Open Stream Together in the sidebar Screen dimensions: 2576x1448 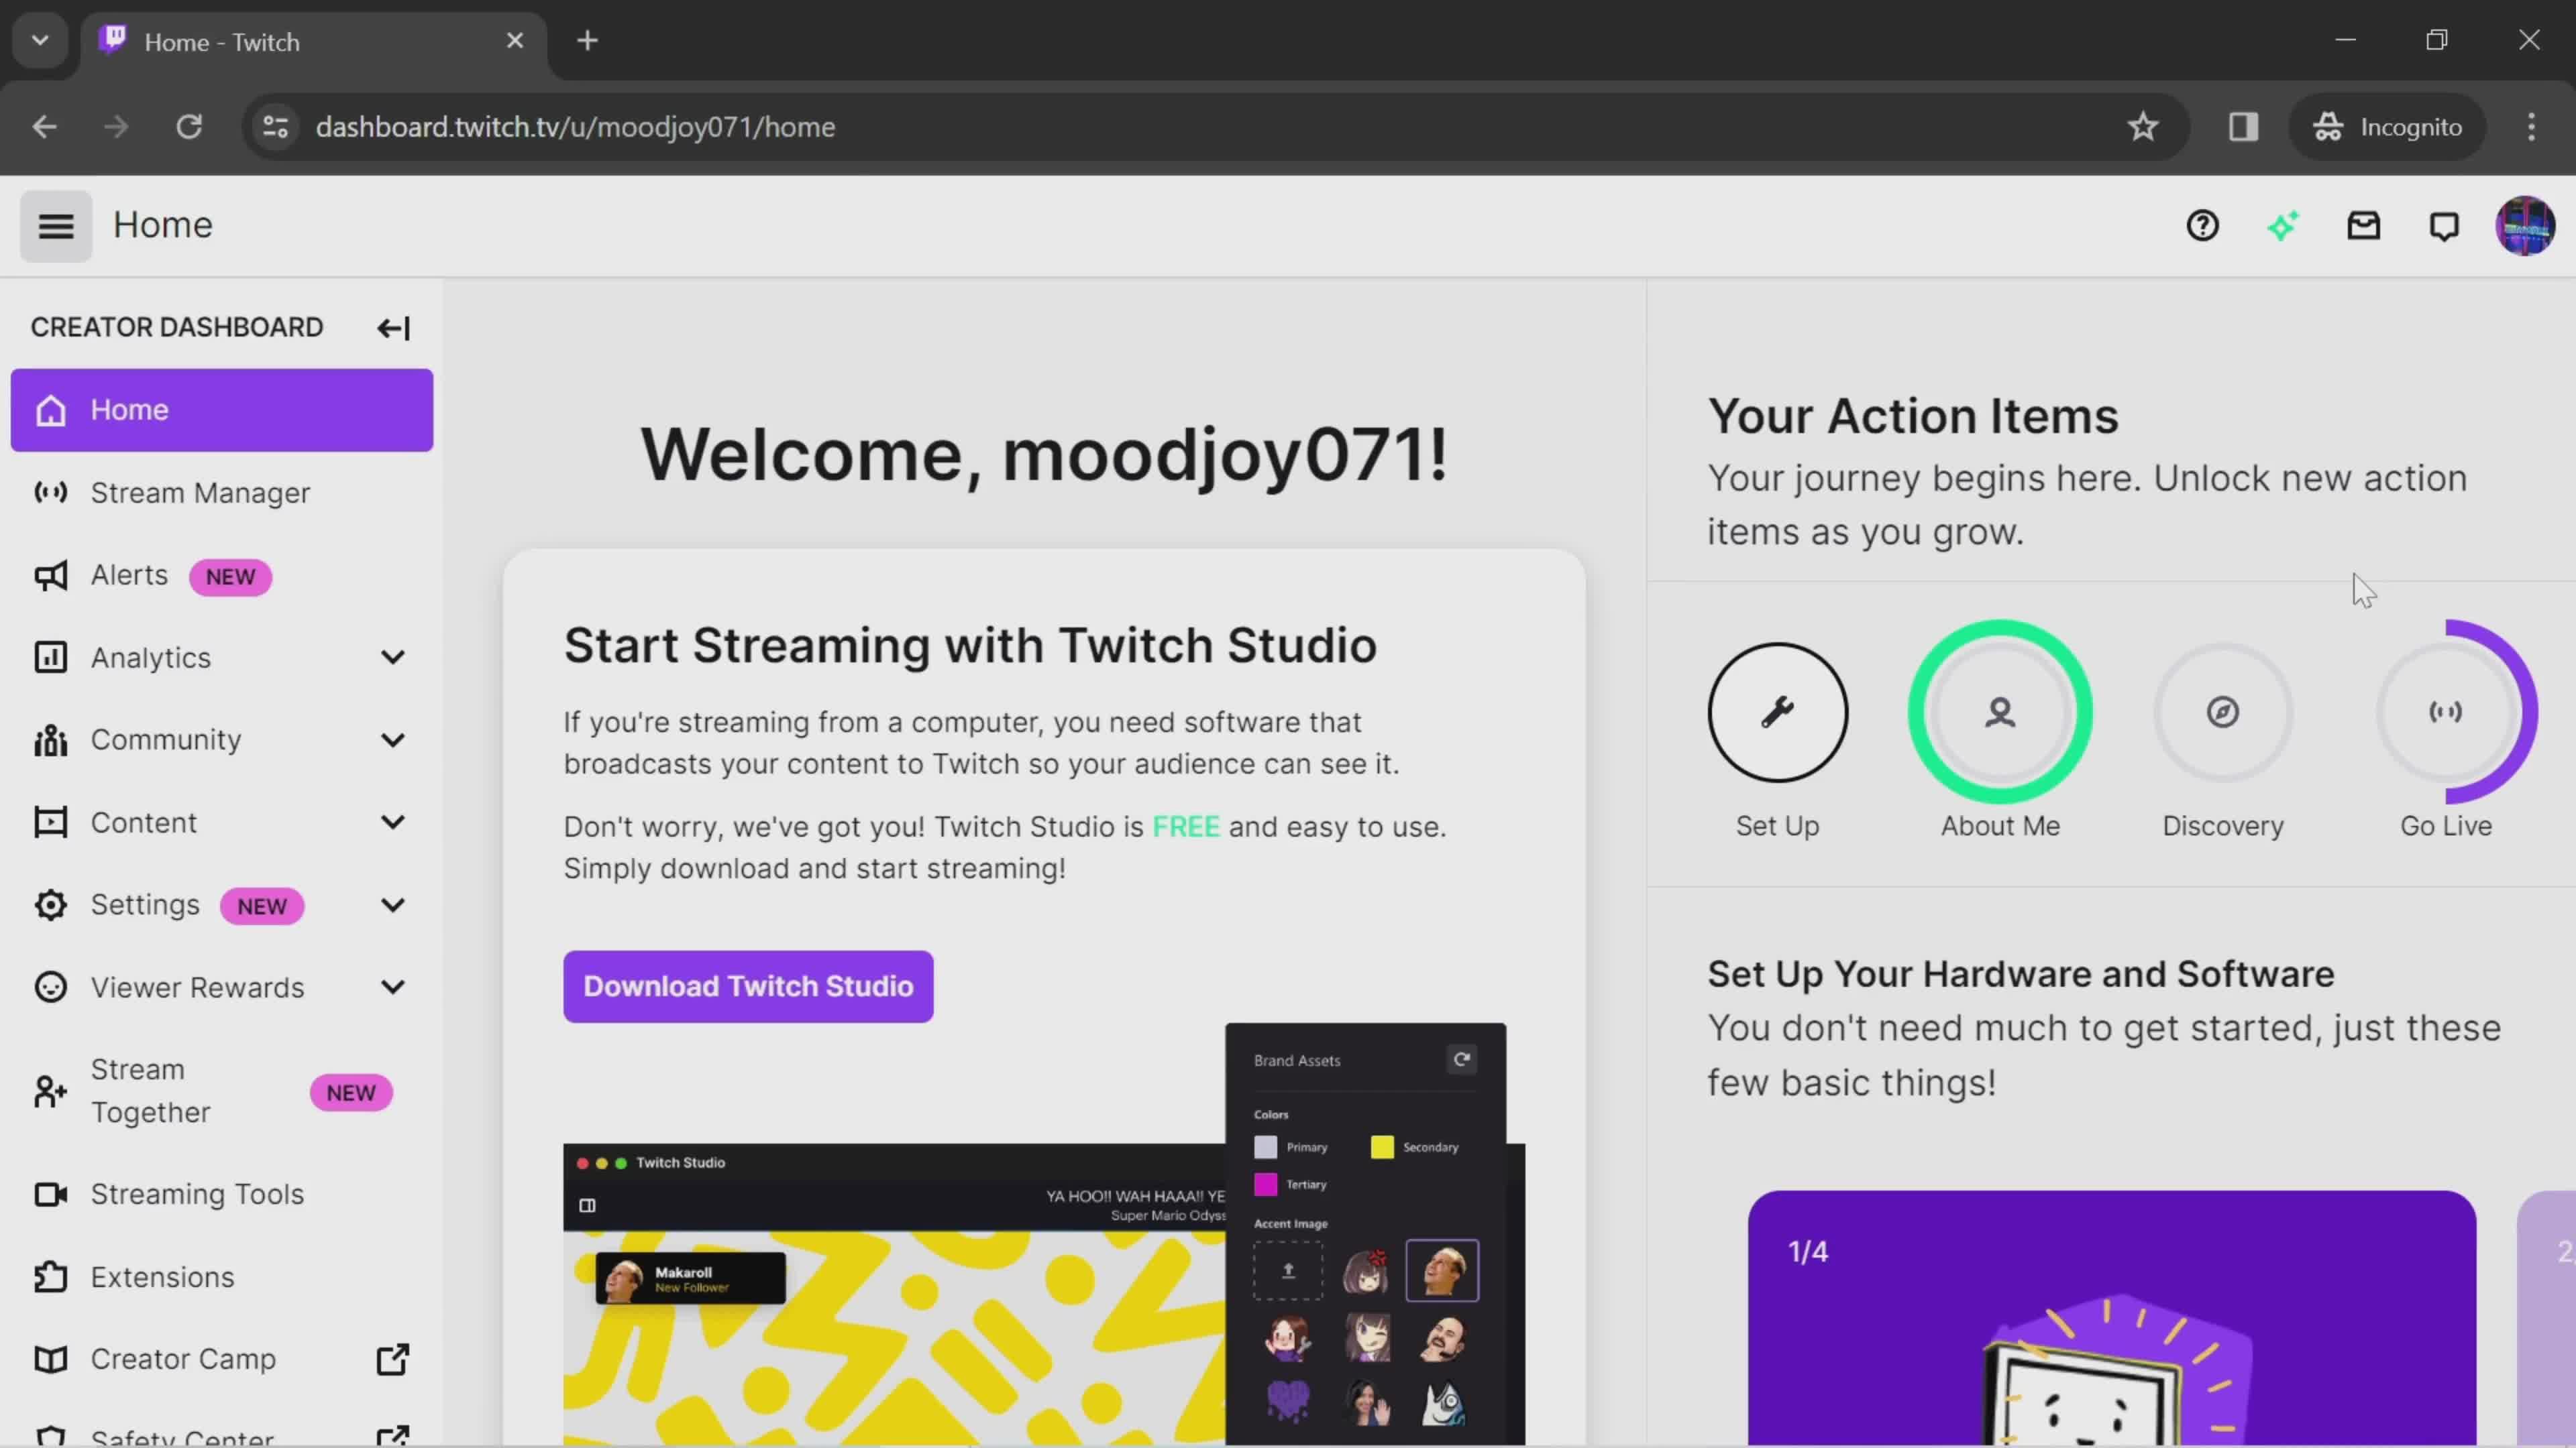pos(222,1091)
